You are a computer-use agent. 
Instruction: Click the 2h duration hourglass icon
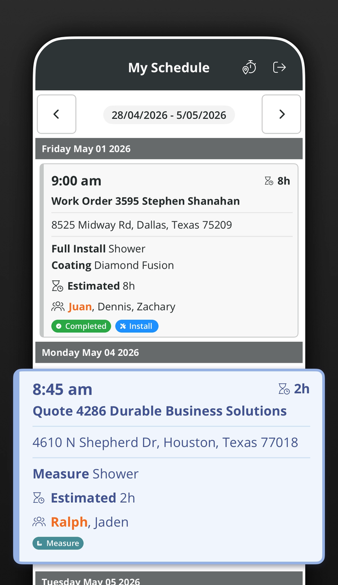[x=284, y=388]
